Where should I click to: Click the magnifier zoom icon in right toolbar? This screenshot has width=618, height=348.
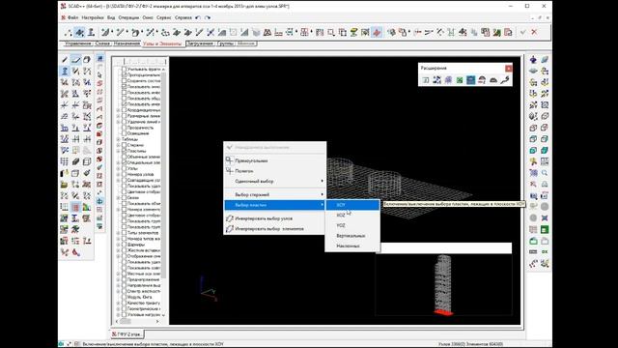(x=545, y=173)
